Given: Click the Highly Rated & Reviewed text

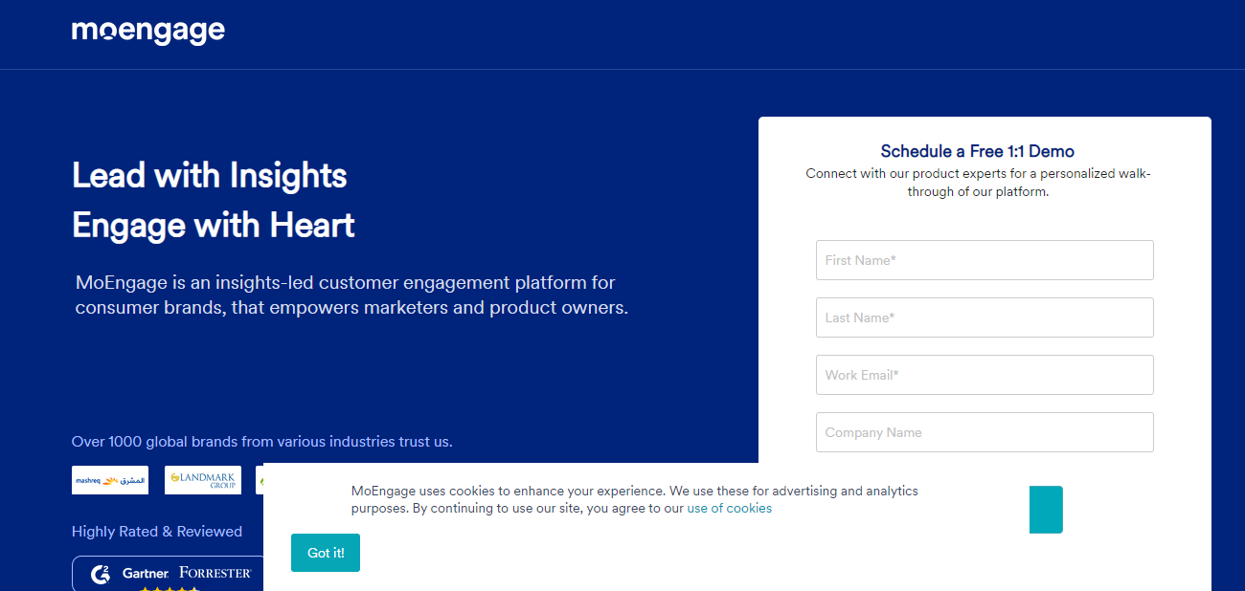Looking at the screenshot, I should (x=157, y=532).
